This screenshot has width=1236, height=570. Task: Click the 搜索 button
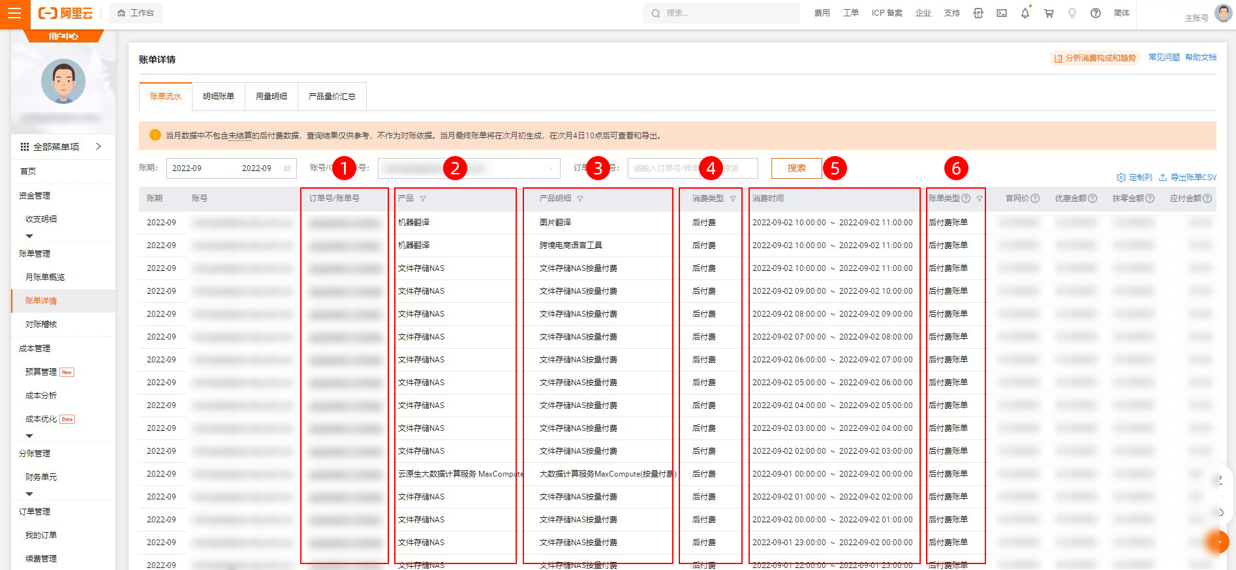797,168
